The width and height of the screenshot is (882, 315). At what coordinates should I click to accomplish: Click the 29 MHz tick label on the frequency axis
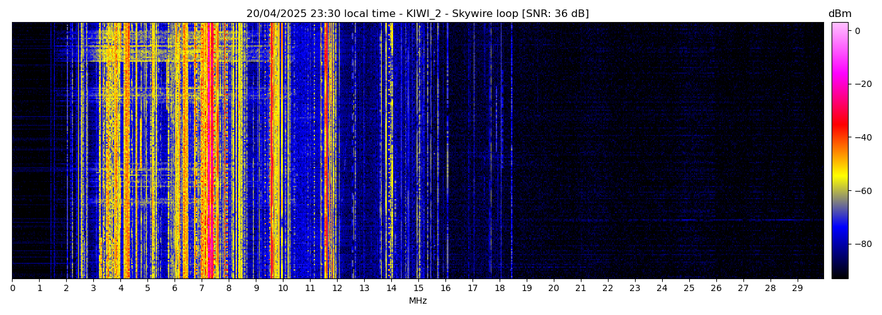click(798, 289)
